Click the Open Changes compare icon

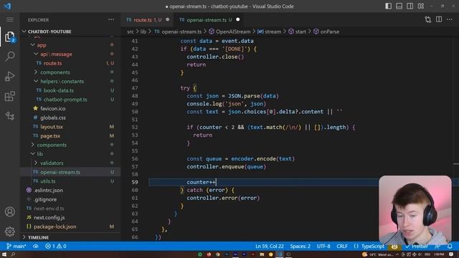(428, 19)
